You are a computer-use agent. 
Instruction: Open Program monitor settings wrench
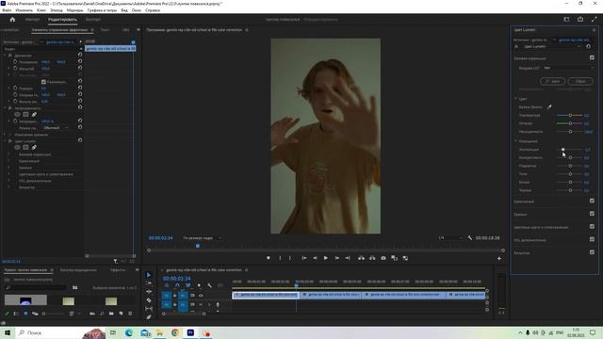(470, 238)
